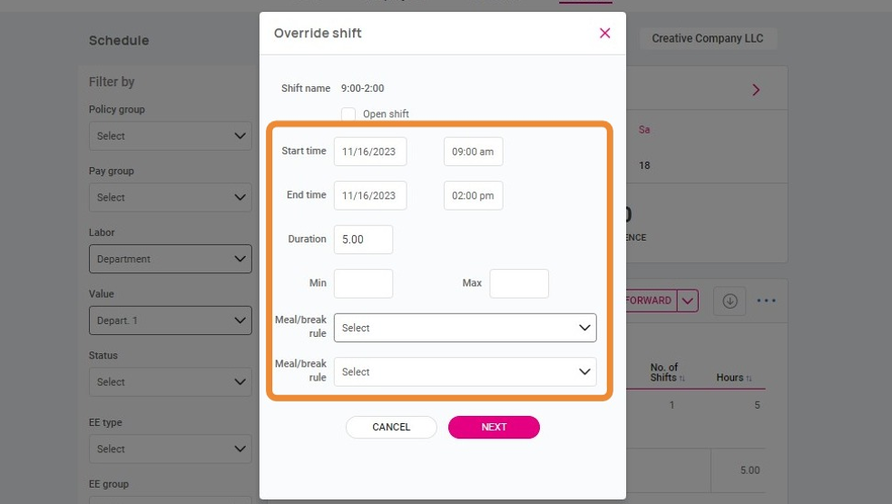Click the download icon button
Viewport: 892px width, 504px height.
point(730,301)
